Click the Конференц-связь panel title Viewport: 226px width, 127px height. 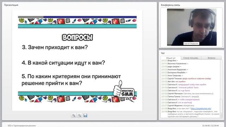click(170, 5)
